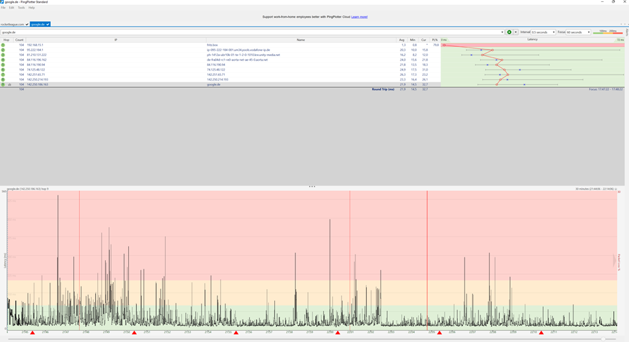The width and height of the screenshot is (629, 342).
Task: Click the hop 5 green status icon
Action: pos(3,65)
